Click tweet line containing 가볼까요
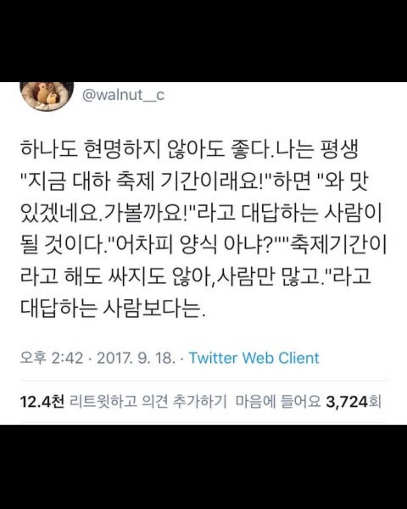Screen dimensions: 407x509 pyautogui.click(x=201, y=214)
